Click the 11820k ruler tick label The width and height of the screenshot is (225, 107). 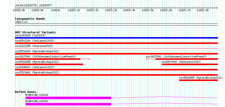pyautogui.click(x=56, y=10)
